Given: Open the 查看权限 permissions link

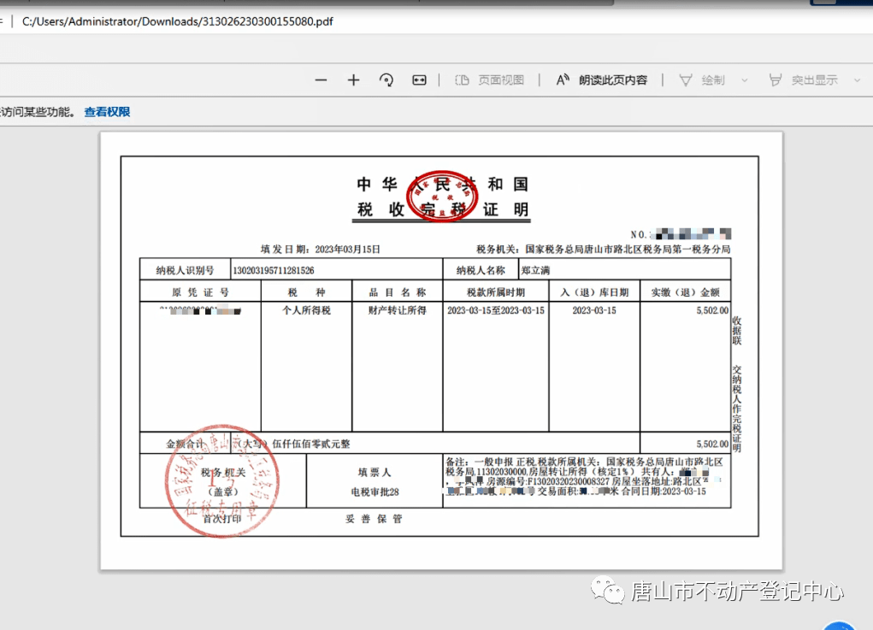Looking at the screenshot, I should (106, 111).
